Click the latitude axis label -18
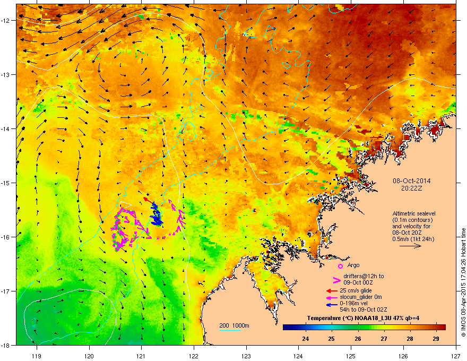The height and width of the screenshot is (361, 467). (x=6, y=345)
